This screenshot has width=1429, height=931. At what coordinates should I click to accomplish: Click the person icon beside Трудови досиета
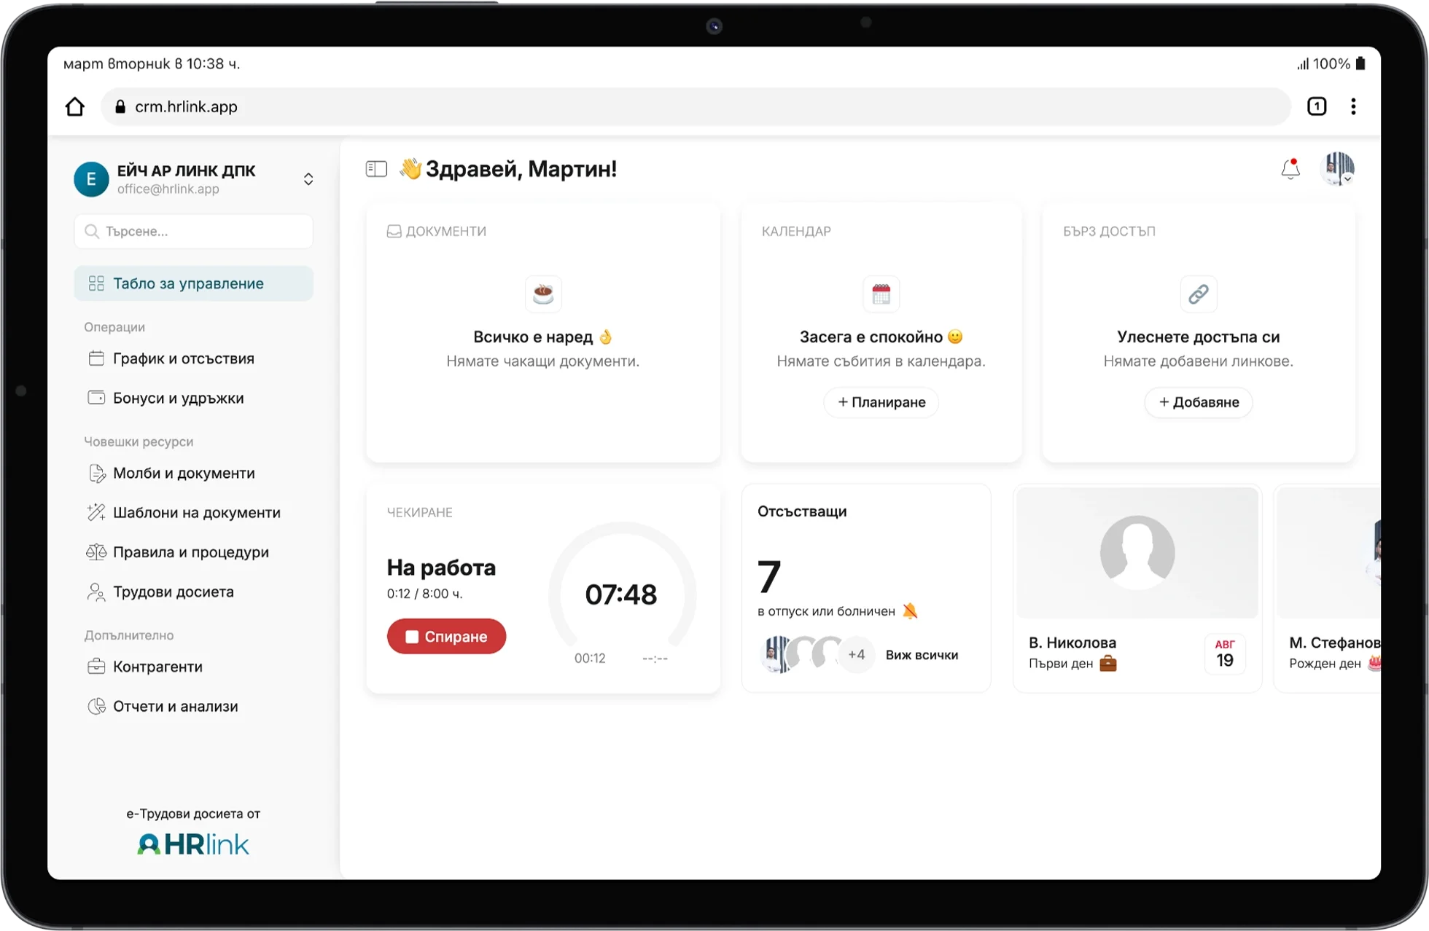(96, 592)
